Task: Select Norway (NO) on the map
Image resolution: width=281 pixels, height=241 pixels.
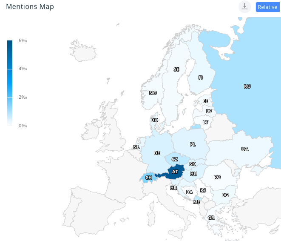Action: [153, 93]
